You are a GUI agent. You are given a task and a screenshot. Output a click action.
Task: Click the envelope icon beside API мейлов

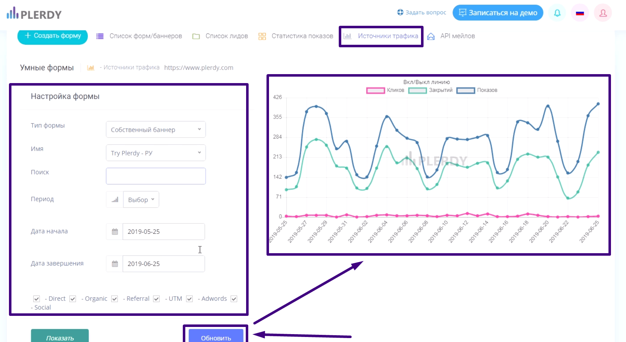[x=431, y=36]
